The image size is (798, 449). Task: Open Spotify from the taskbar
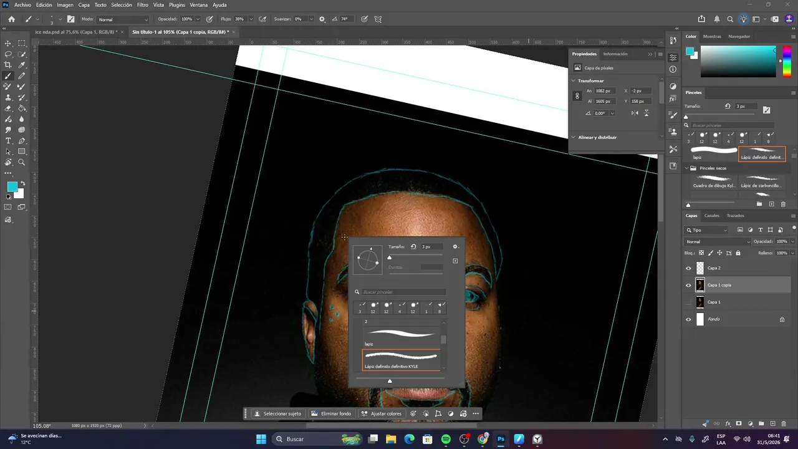(x=446, y=439)
